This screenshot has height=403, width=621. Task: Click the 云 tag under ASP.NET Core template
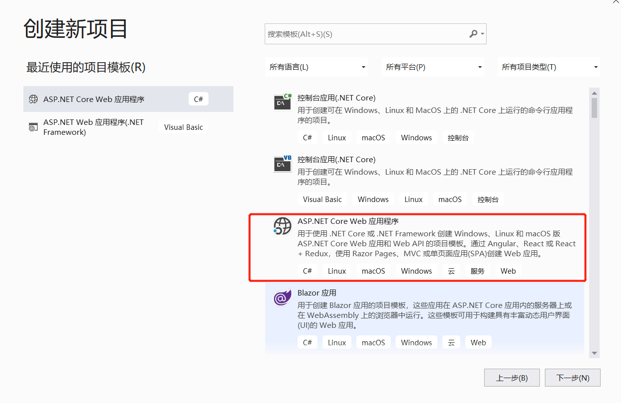[x=451, y=271]
